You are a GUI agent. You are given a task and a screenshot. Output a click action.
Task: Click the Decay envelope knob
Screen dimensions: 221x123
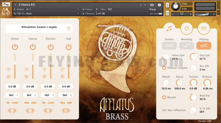tap(179, 83)
